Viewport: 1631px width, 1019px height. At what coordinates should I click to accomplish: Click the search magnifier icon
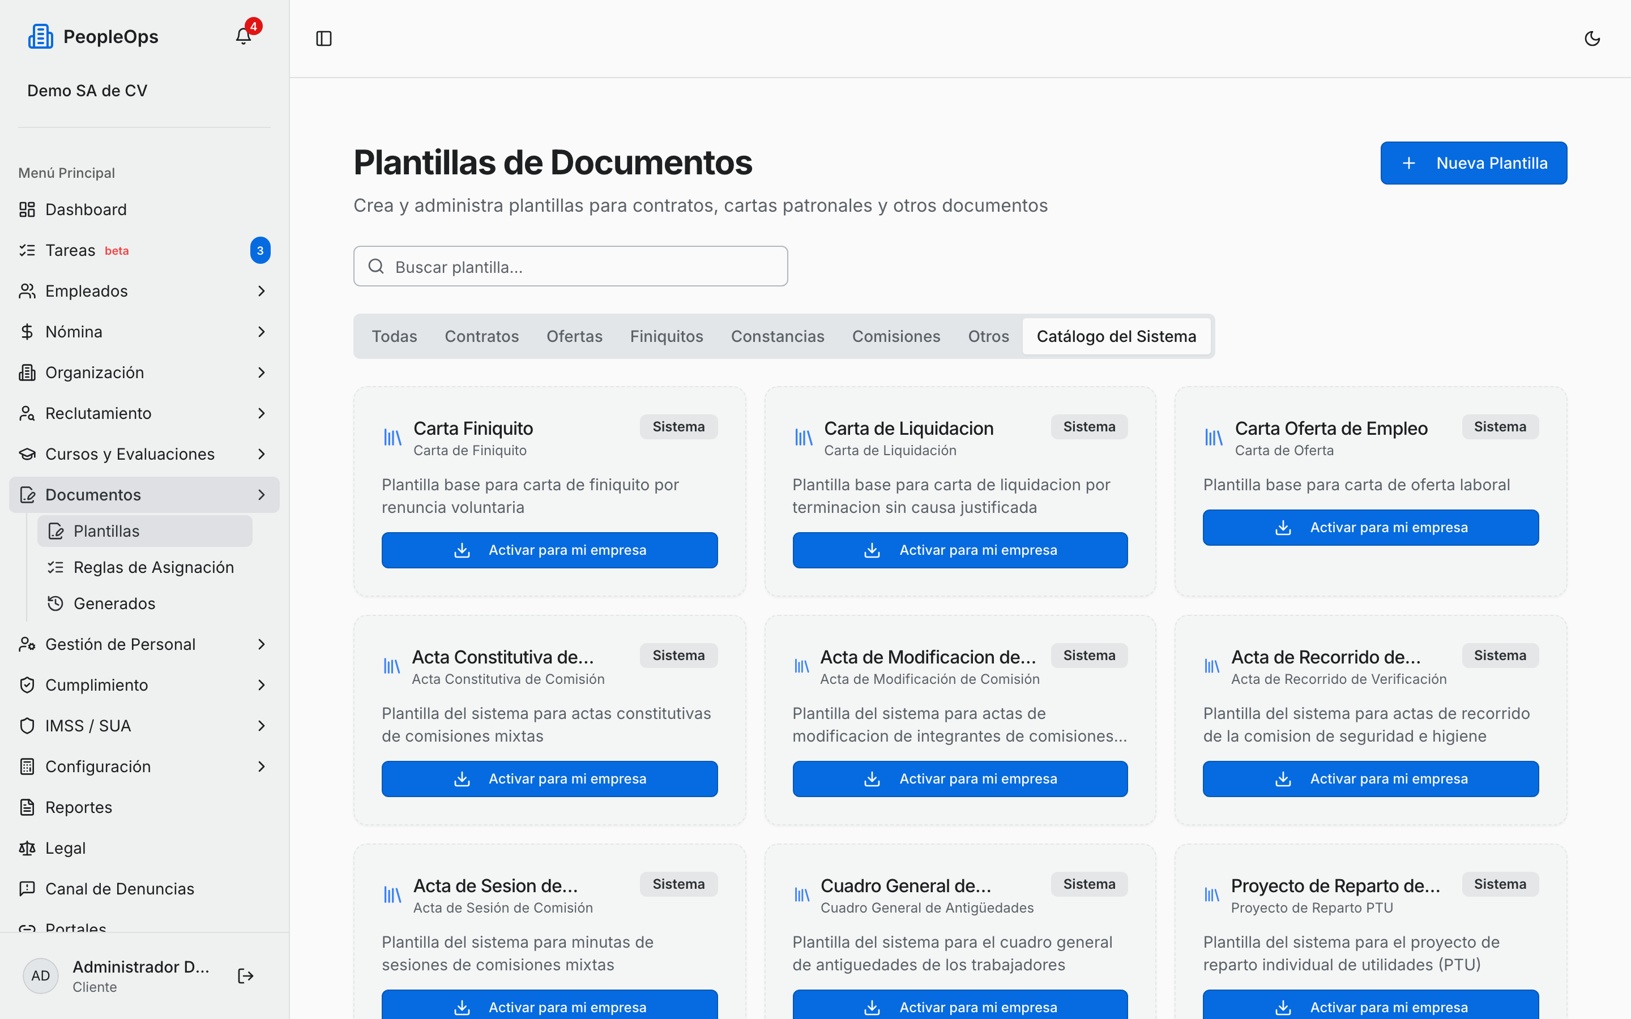click(x=376, y=266)
